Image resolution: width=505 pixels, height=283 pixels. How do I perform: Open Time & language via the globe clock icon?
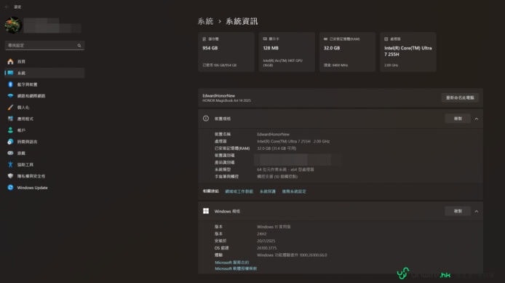coord(10,142)
